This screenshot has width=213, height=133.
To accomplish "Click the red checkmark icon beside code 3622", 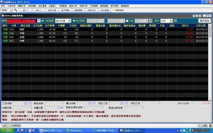I will (150, 21).
